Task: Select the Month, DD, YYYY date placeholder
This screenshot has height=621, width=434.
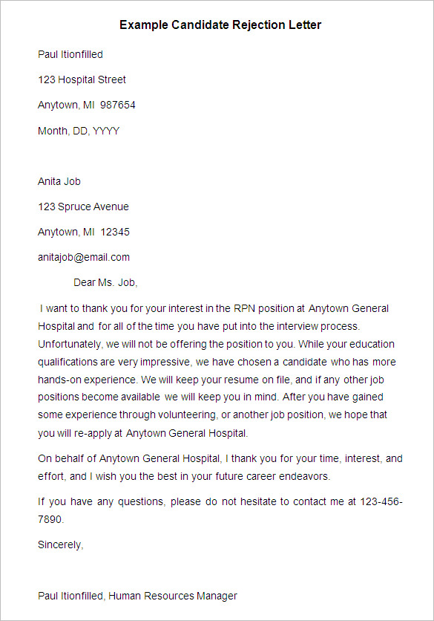Action: tap(79, 131)
